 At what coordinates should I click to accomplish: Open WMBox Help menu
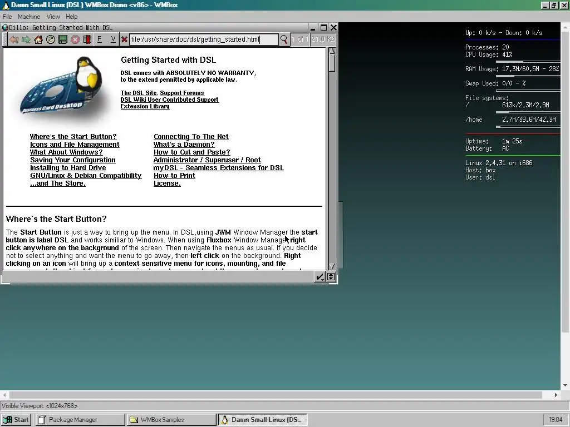click(72, 17)
